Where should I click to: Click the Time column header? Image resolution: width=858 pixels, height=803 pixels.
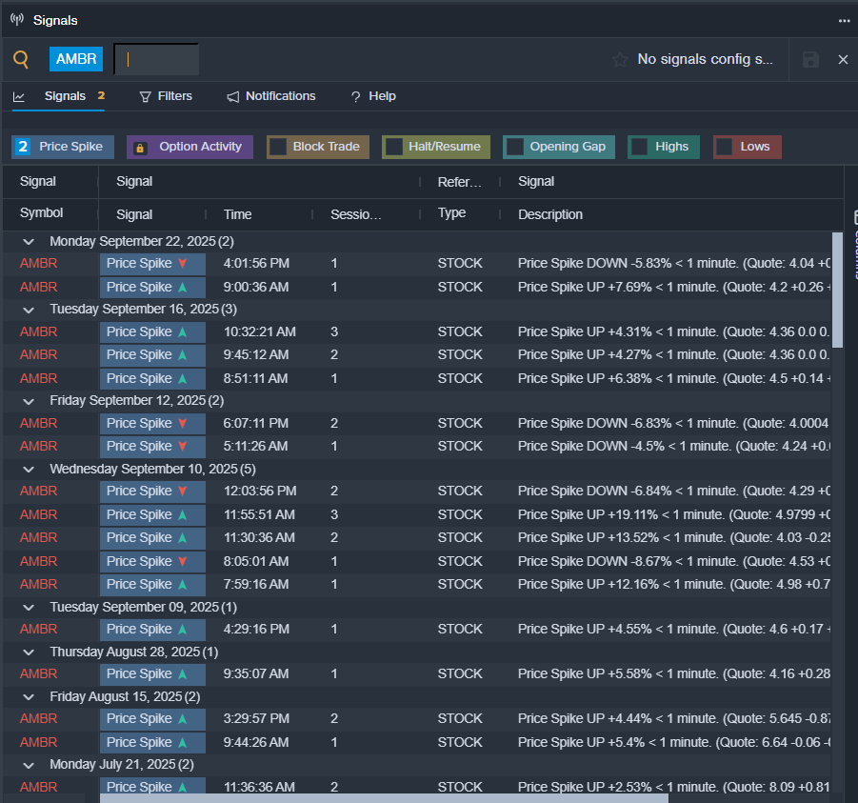(238, 214)
